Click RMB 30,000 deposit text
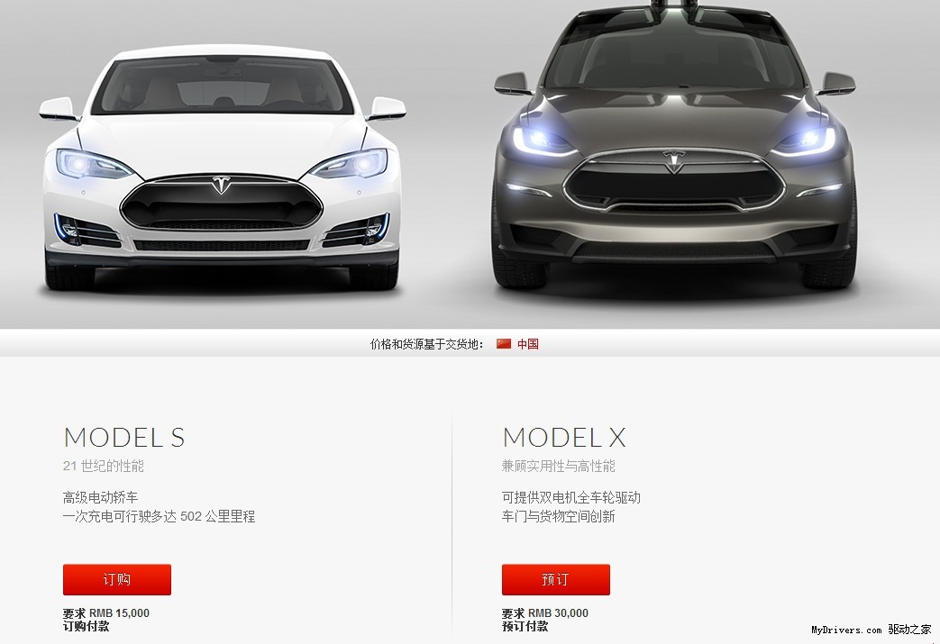 pos(558,612)
